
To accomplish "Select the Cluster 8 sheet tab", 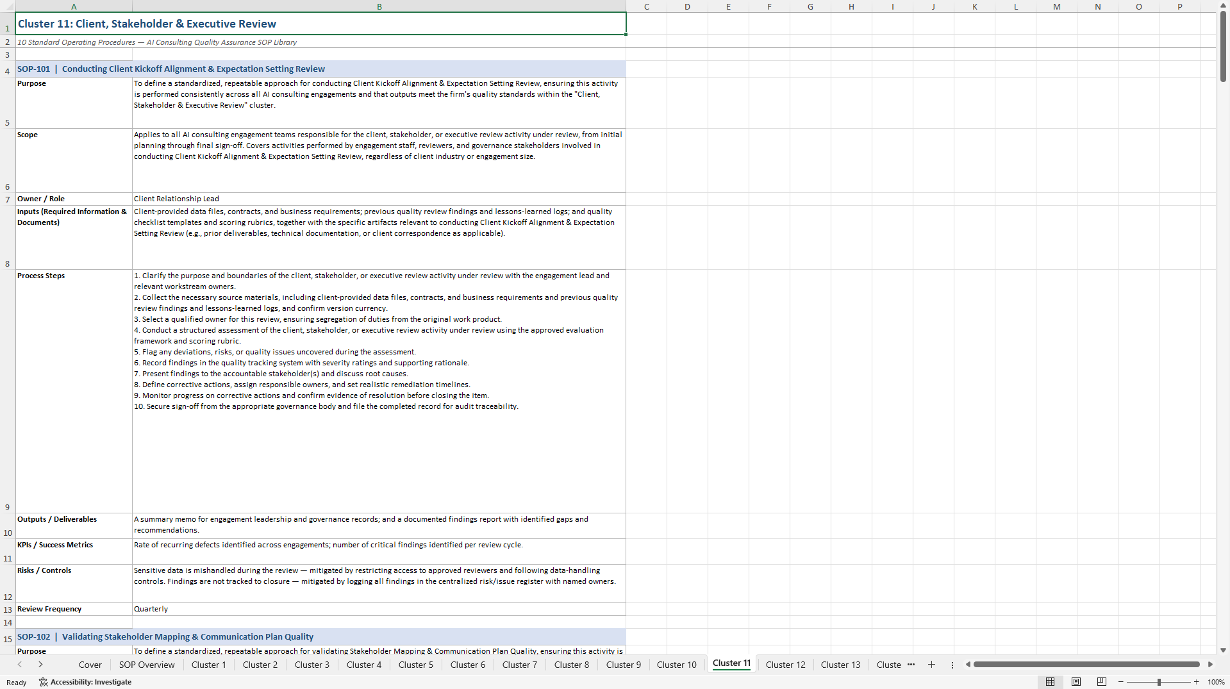I will 572,665.
